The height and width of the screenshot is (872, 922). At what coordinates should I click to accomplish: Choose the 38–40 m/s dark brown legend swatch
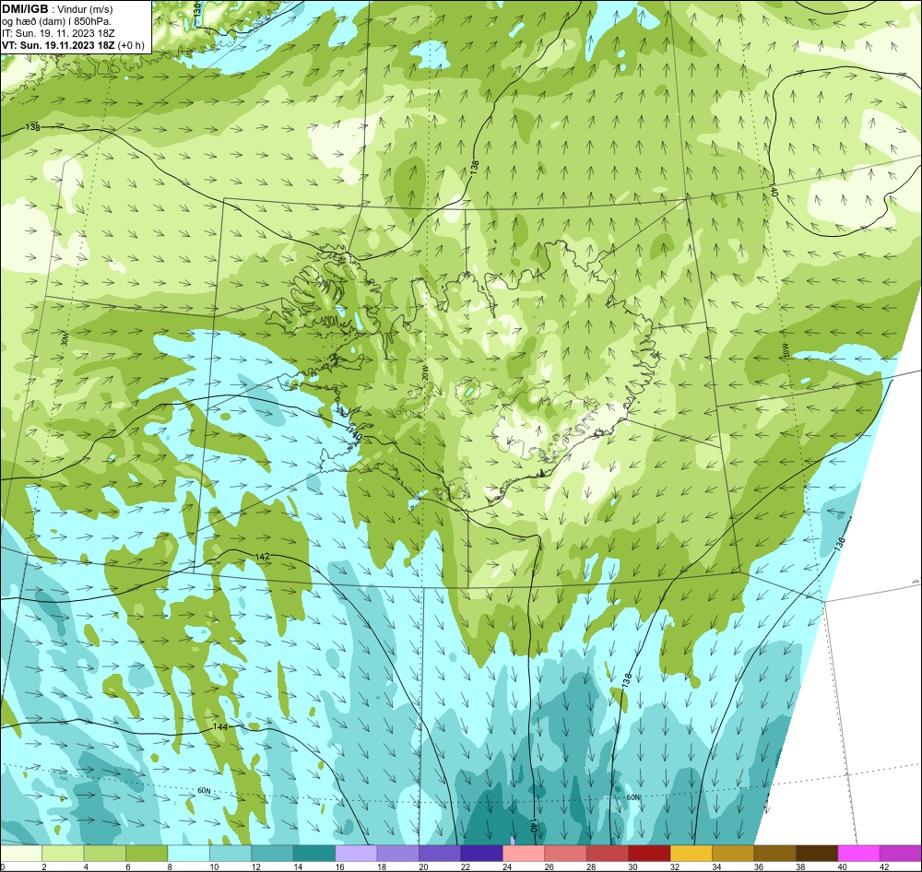point(817,853)
